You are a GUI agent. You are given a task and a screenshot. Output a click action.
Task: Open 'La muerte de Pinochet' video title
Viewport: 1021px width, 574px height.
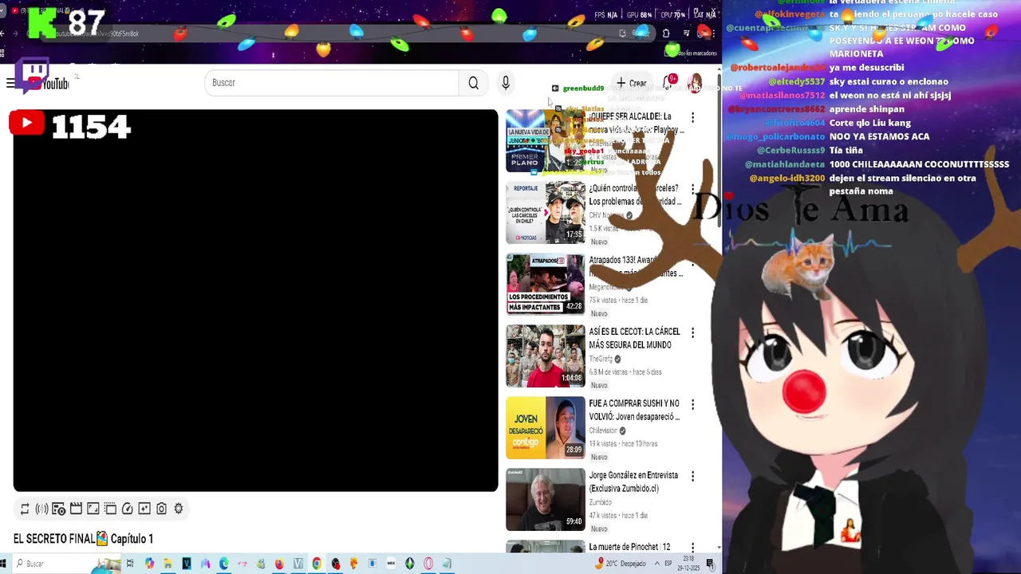pyautogui.click(x=629, y=547)
